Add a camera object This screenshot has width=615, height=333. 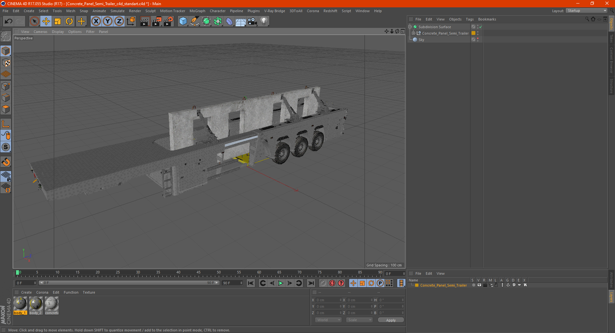click(x=252, y=21)
